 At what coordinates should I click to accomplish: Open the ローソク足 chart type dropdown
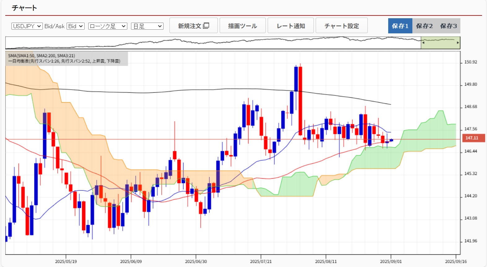[108, 26]
